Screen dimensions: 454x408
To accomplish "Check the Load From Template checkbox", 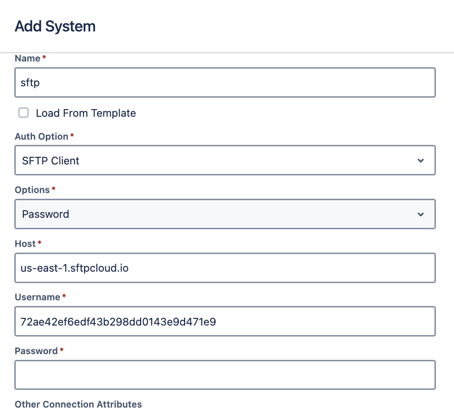I will coord(23,113).
